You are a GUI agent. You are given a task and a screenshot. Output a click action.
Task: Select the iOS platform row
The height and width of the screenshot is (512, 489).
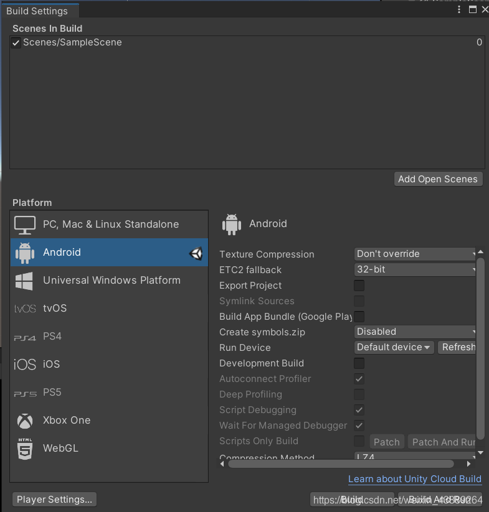pos(109,365)
